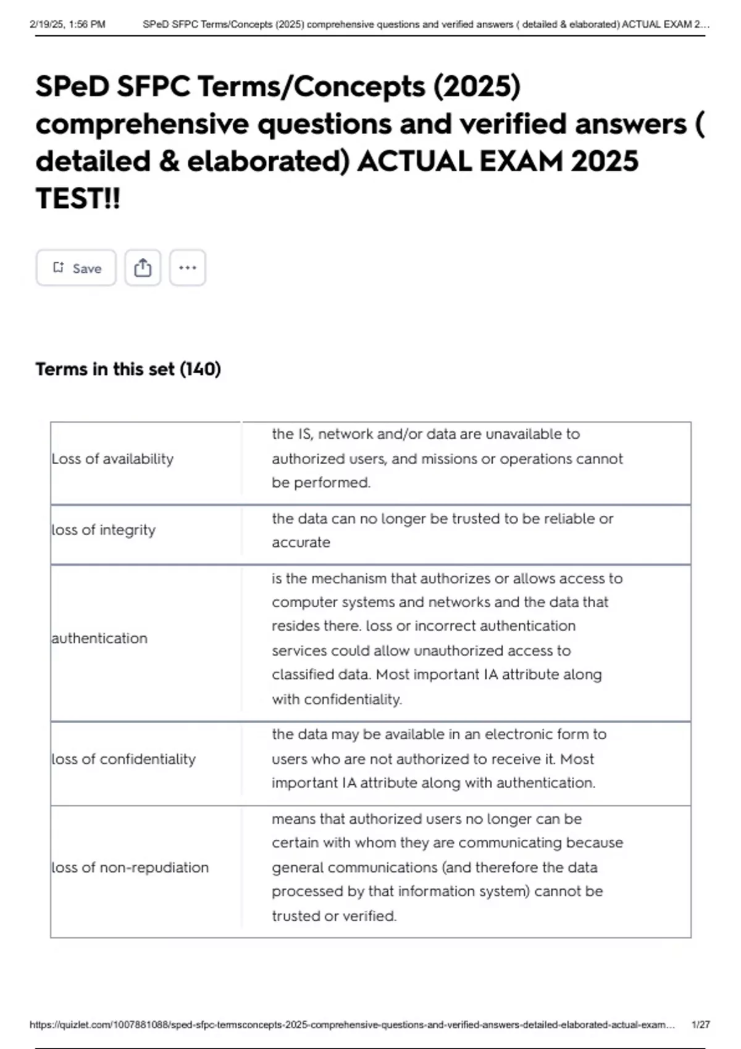Click the Save button
Screen dimensions: 741x1049
tap(76, 268)
